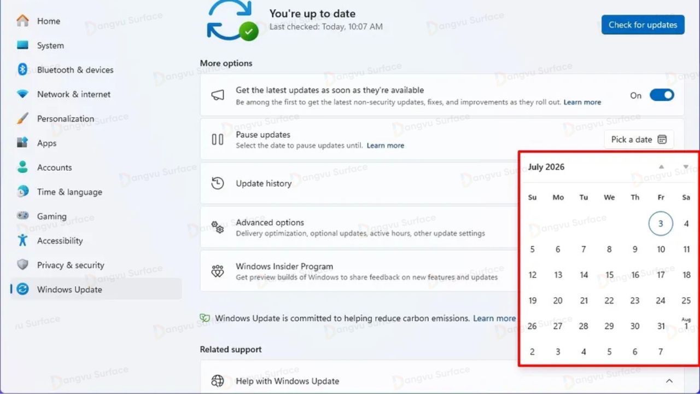Click the Privacy & security shield icon

coord(22,265)
